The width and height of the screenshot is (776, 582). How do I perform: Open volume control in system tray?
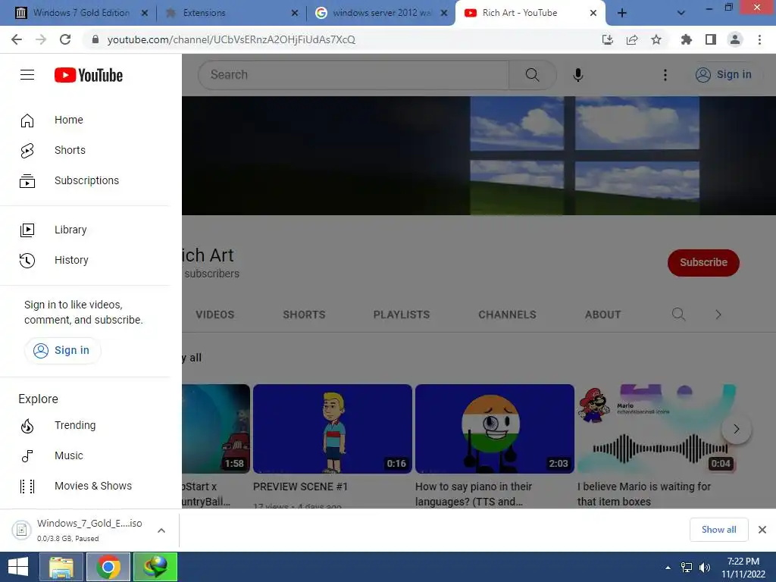click(704, 567)
